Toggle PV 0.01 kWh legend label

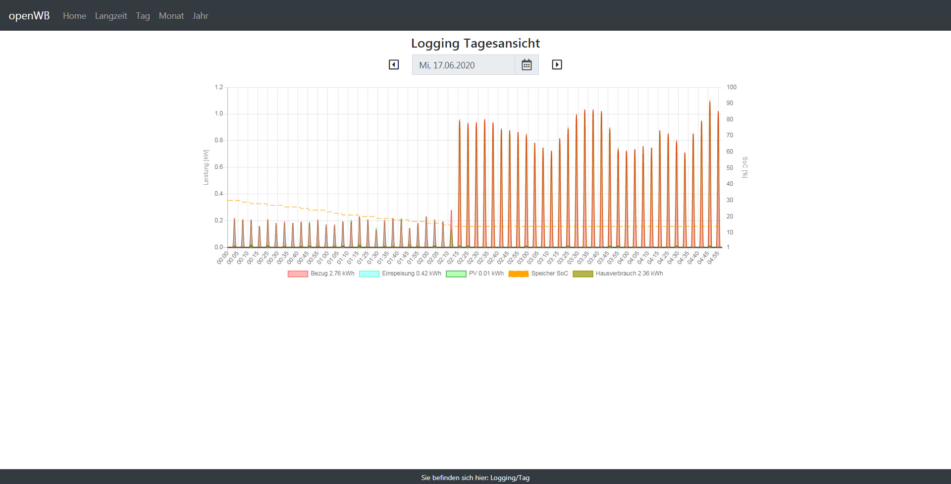(486, 273)
